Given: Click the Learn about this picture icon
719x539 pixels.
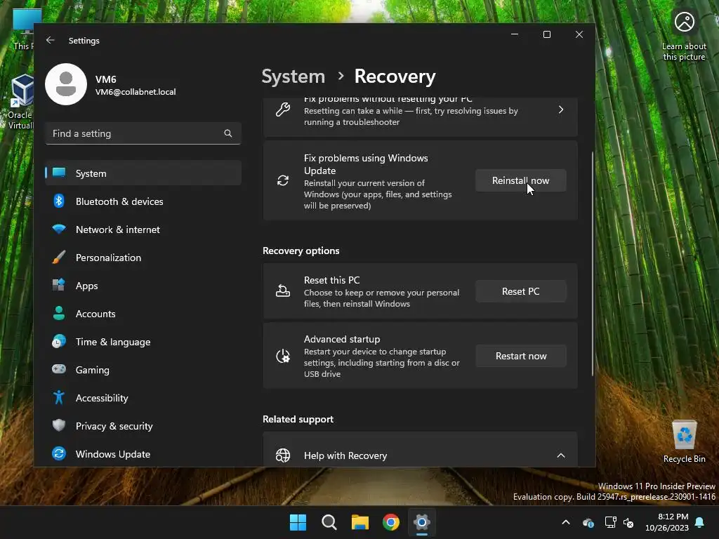Looking at the screenshot, I should coord(684,22).
